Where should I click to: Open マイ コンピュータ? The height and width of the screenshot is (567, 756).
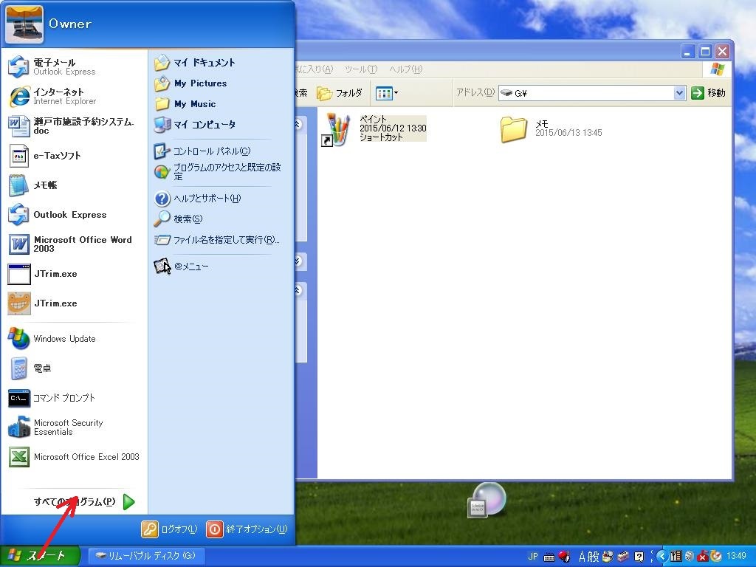(x=220, y=125)
